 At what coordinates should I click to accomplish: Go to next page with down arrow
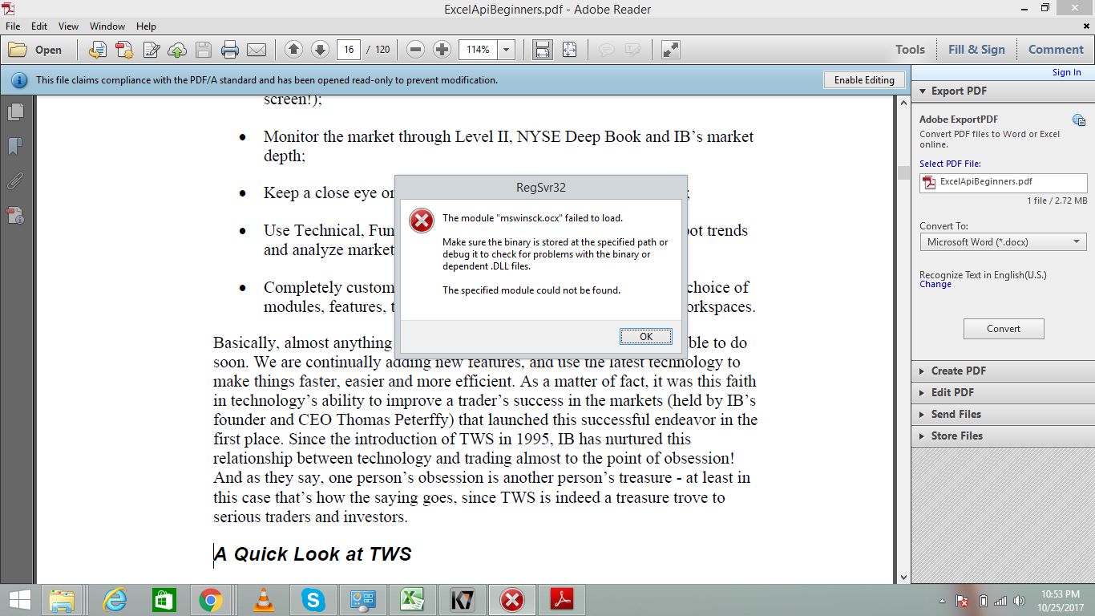tap(320, 50)
